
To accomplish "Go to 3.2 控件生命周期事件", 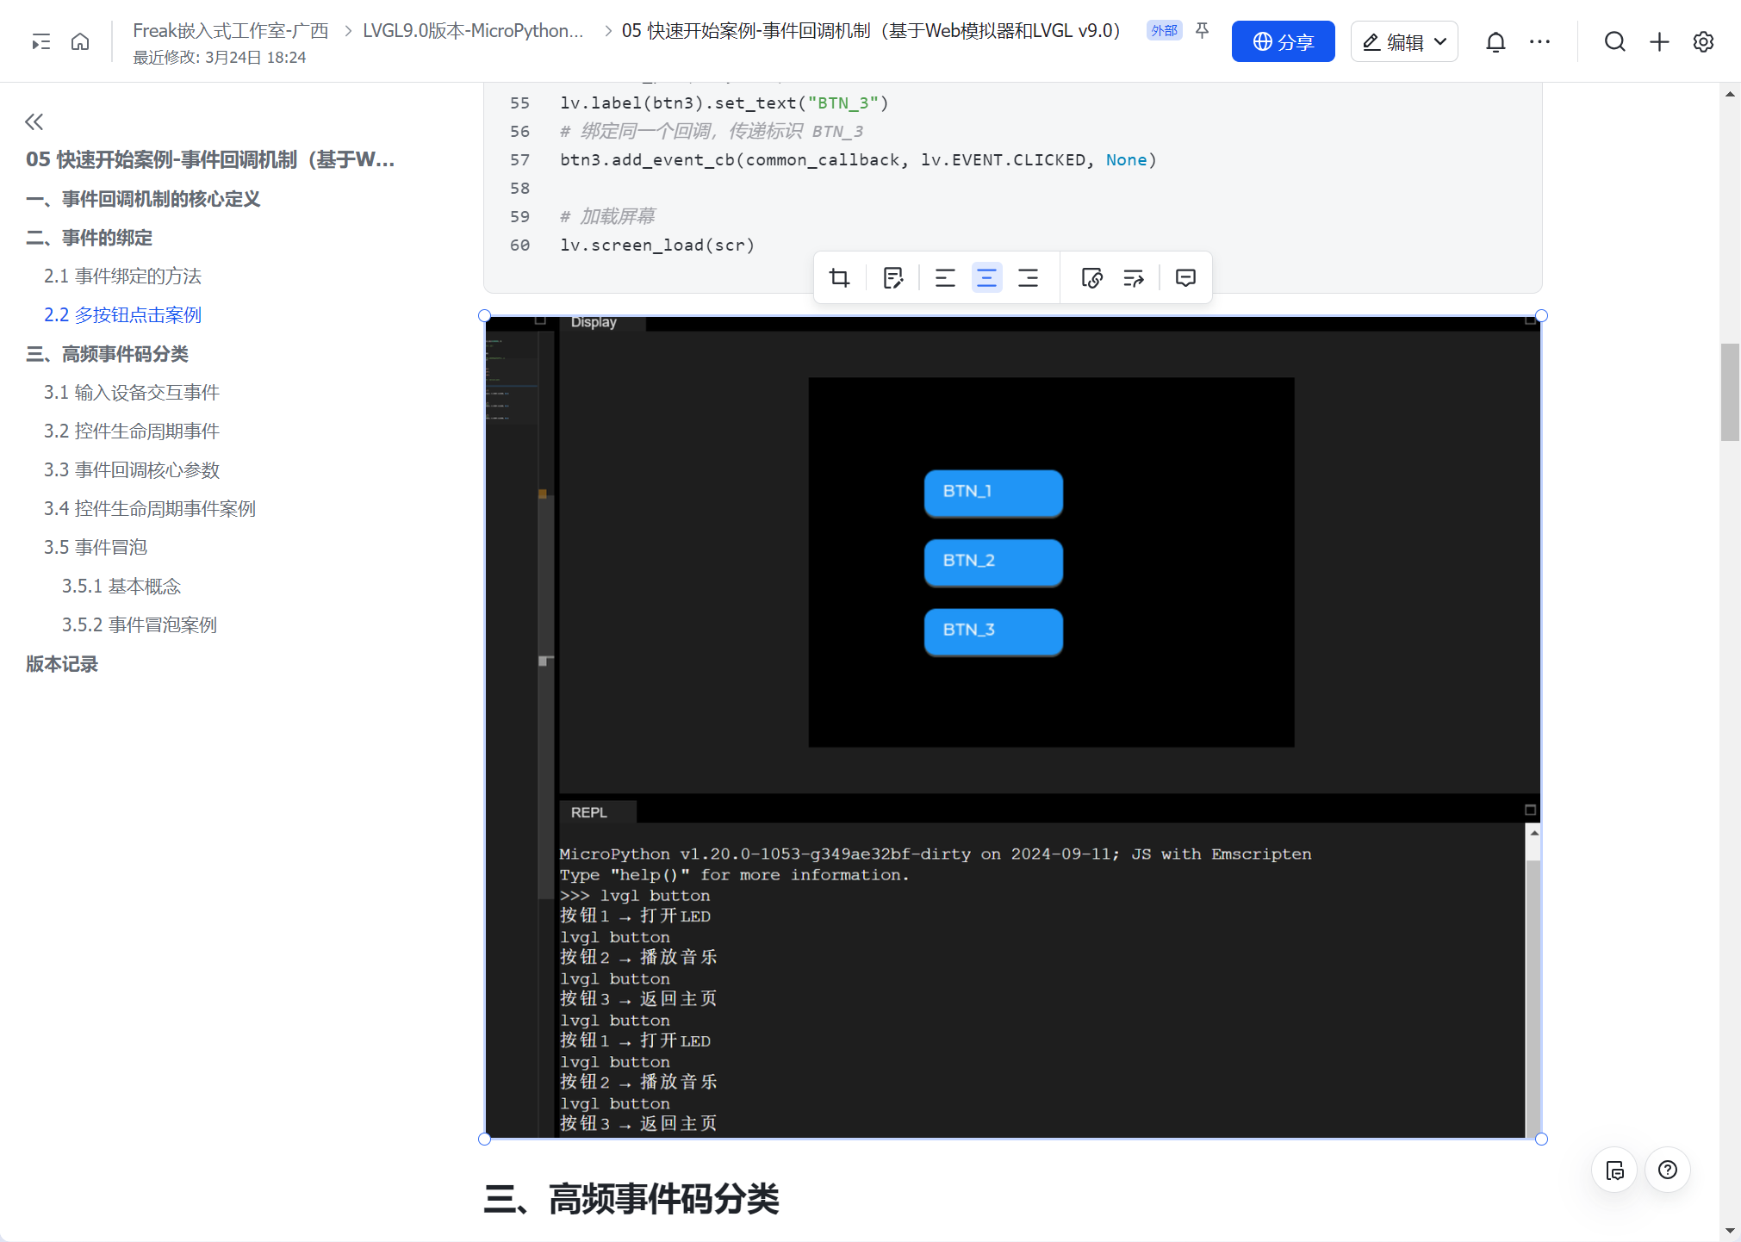I will coord(132,432).
